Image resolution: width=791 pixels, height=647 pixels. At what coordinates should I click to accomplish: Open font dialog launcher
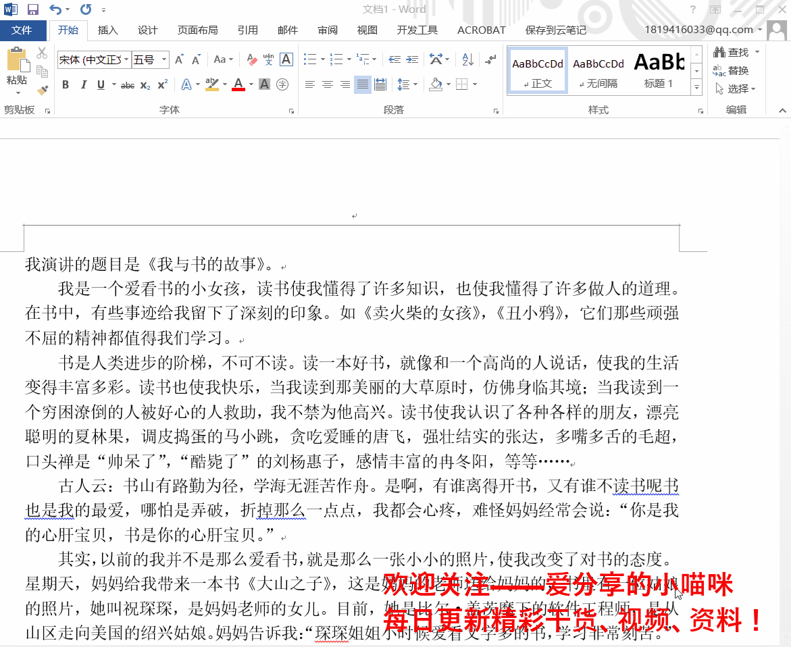coord(292,111)
